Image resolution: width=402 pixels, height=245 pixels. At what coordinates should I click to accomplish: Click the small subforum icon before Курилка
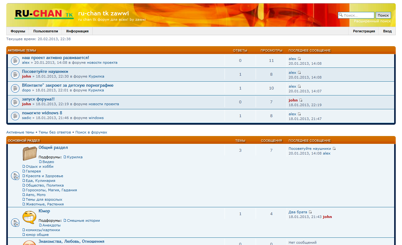click(65, 157)
